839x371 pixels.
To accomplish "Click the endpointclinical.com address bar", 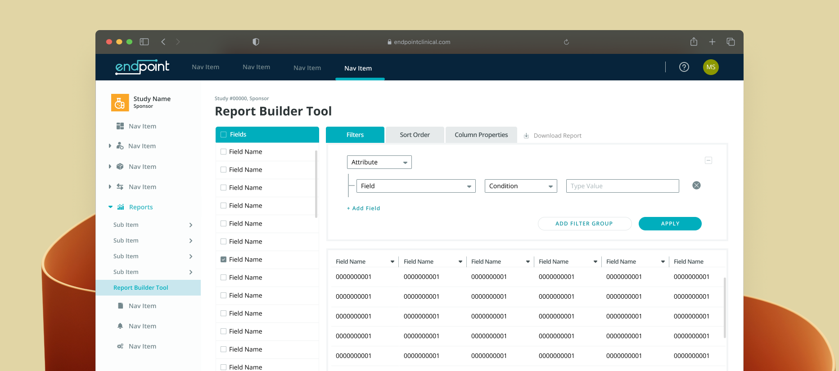I will pos(419,42).
